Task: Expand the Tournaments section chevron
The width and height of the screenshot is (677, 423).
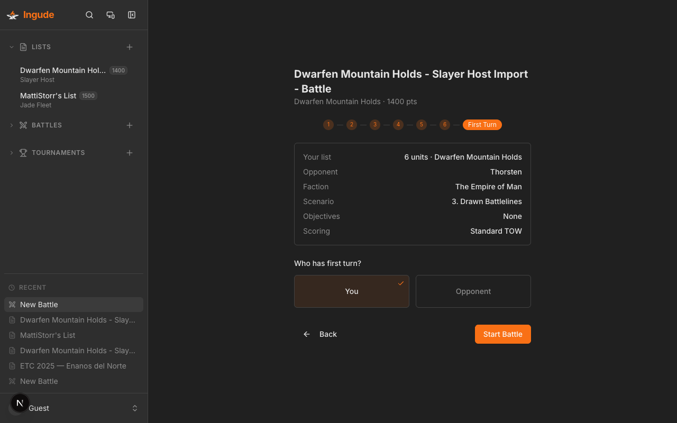Action: pyautogui.click(x=12, y=153)
